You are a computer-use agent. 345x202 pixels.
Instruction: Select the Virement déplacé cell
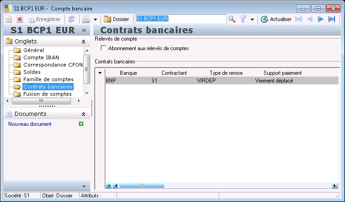(x=274, y=81)
